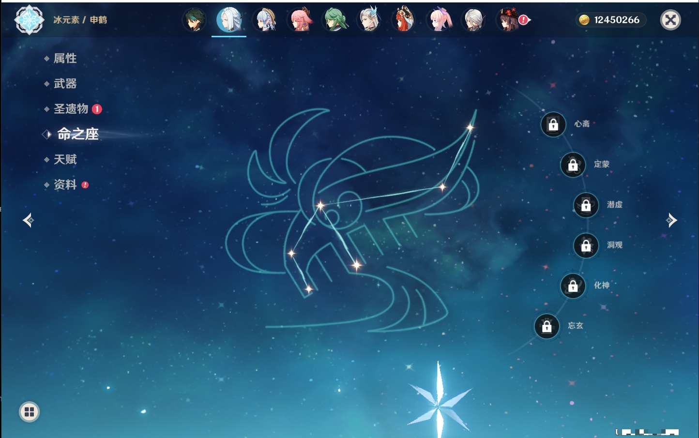Switch to Ayaka's character portrait

coord(265,20)
